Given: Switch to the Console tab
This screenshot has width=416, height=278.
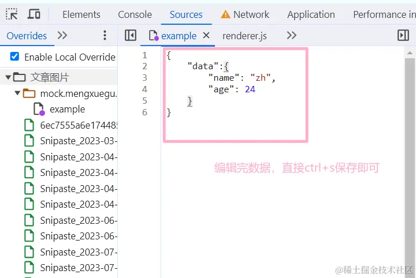Looking at the screenshot, I should 135,14.
